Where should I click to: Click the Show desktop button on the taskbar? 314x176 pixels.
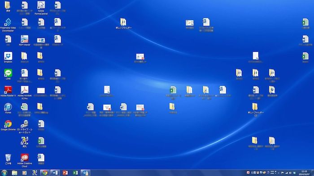pos(313,173)
